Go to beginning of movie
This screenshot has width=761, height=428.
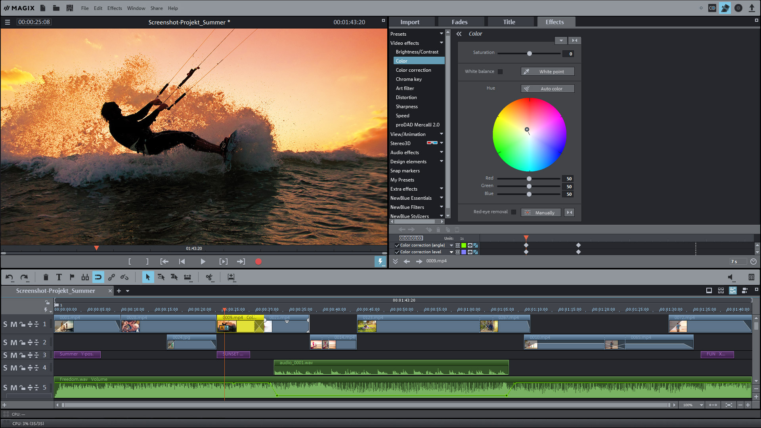(x=182, y=262)
